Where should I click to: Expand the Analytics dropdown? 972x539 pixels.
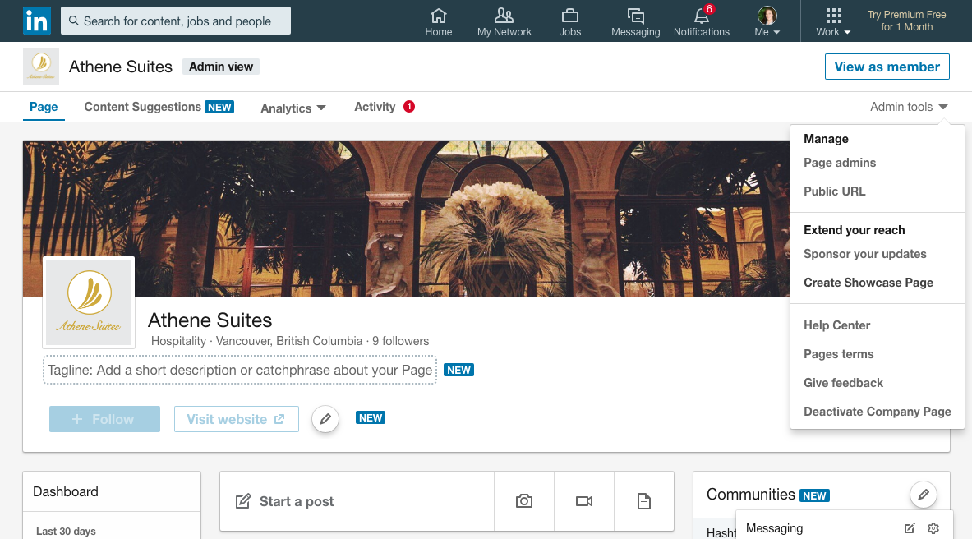click(x=293, y=108)
